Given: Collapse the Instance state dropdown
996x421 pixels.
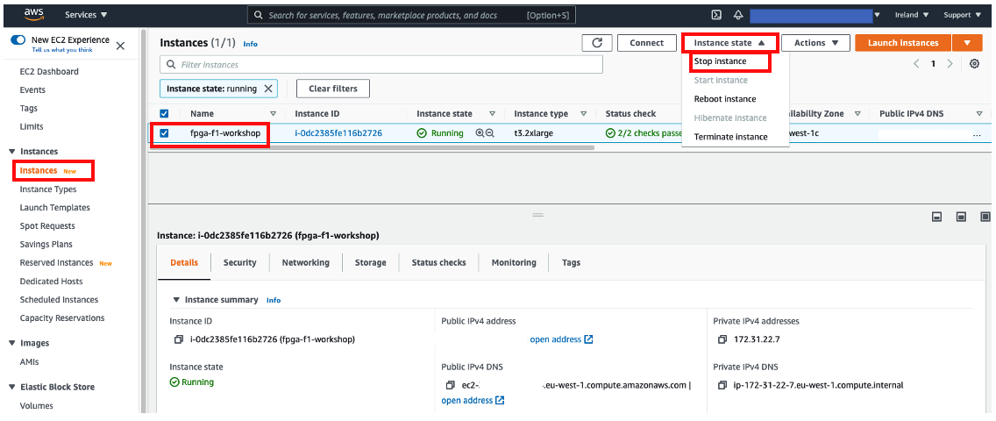Looking at the screenshot, I should point(729,43).
